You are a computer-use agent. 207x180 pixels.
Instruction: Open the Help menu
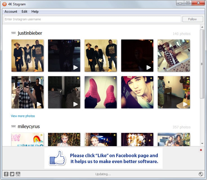pyautogui.click(x=35, y=12)
